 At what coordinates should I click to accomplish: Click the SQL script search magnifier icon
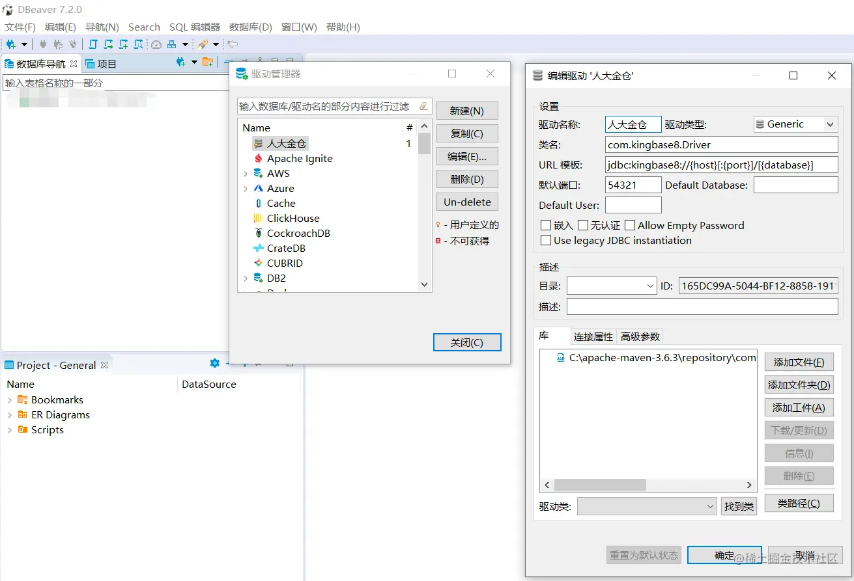138,44
